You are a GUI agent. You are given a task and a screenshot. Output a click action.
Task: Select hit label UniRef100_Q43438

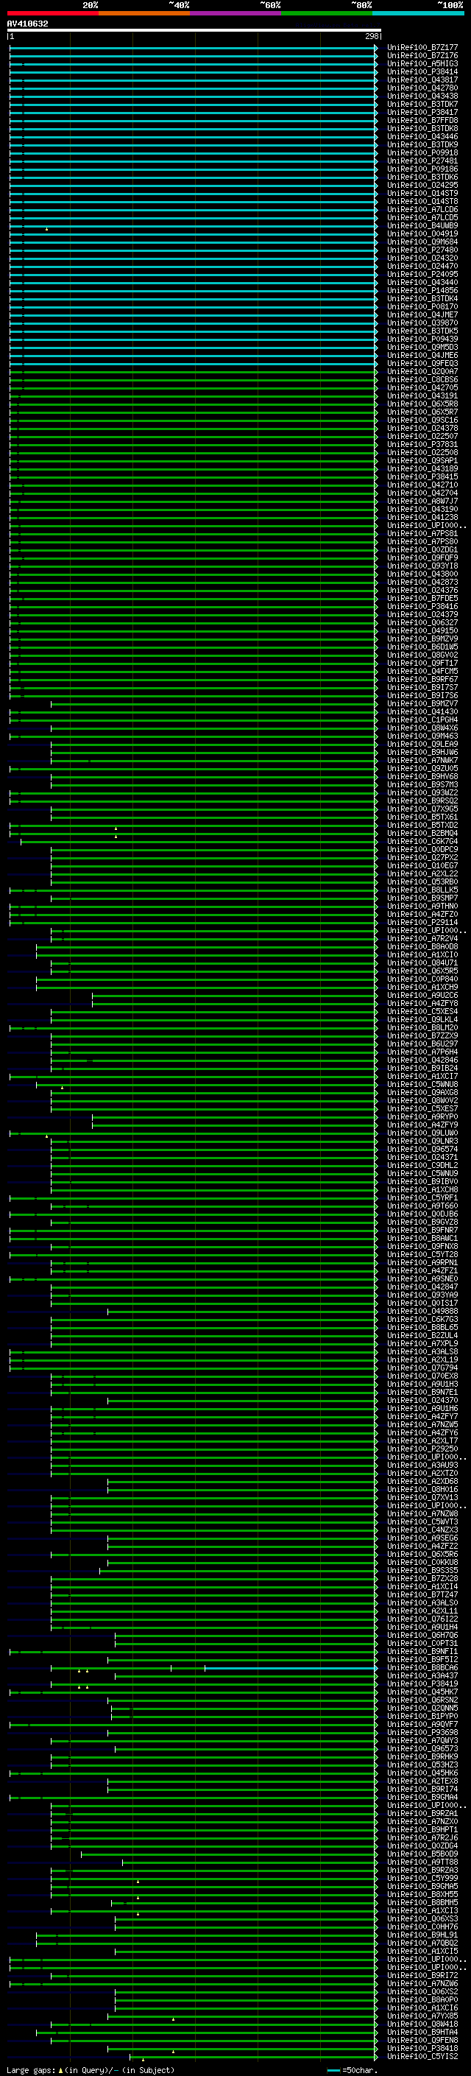pyautogui.click(x=422, y=96)
